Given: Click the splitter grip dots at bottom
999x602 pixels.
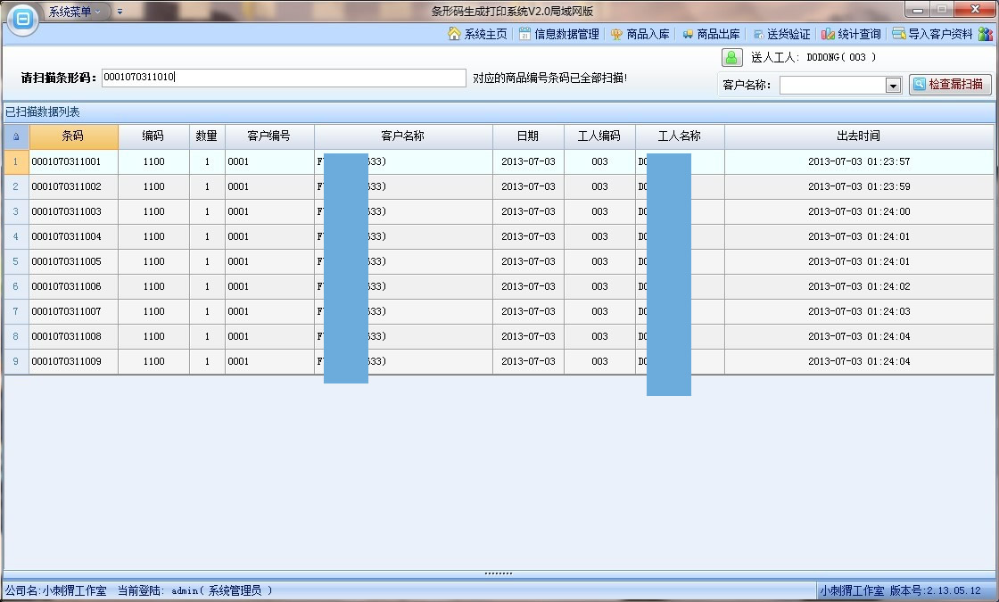Looking at the screenshot, I should (x=499, y=573).
